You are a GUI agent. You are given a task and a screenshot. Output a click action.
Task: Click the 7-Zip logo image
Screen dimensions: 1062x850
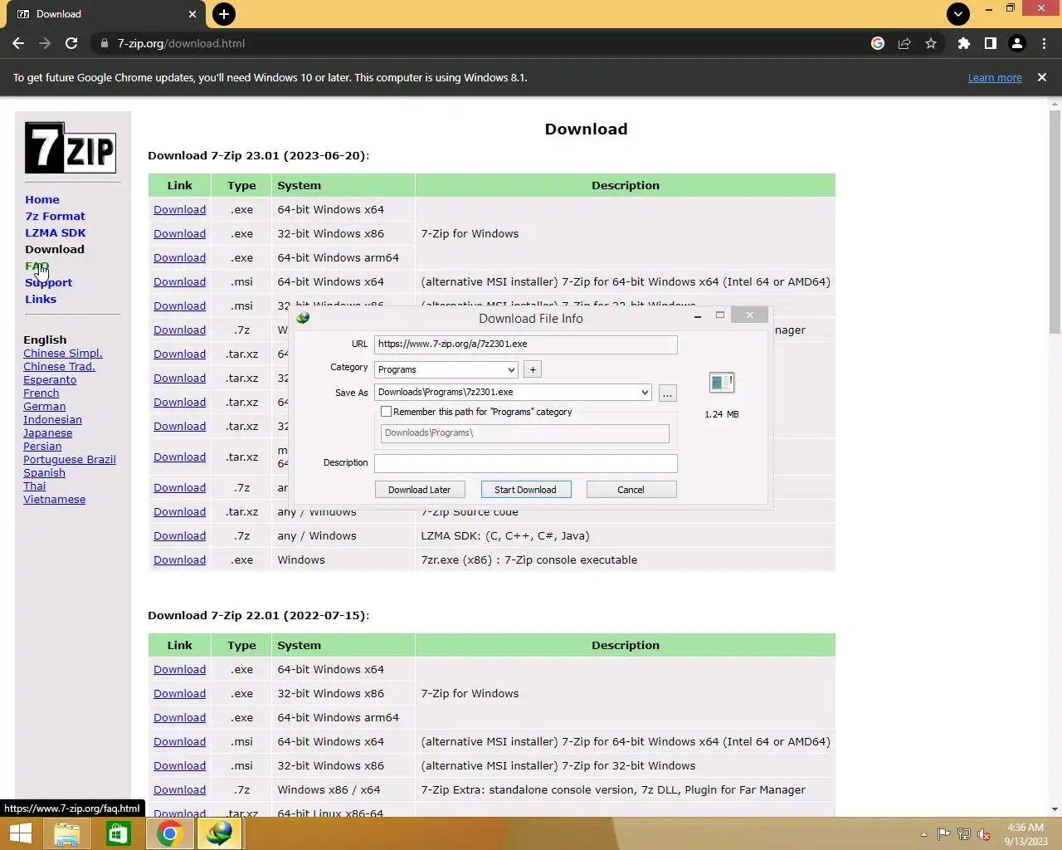[x=71, y=148]
